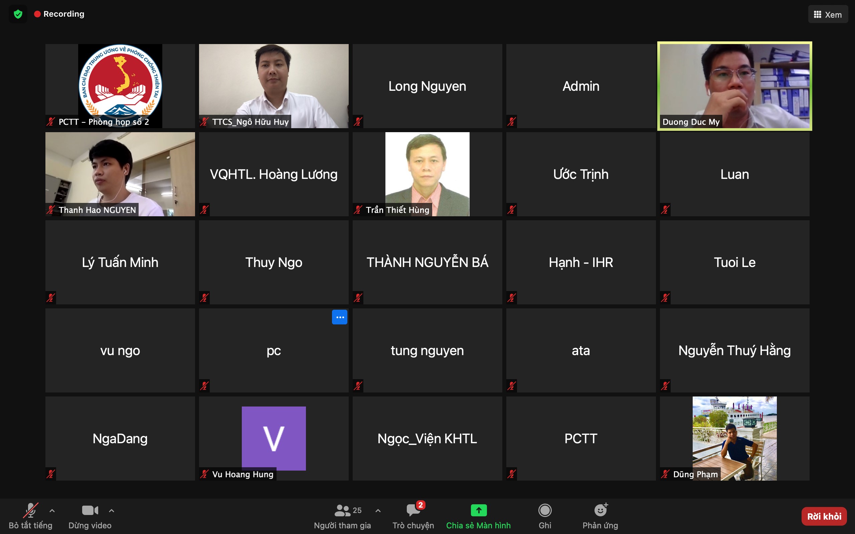Click the Ghi record button
The width and height of the screenshot is (855, 534).
point(545,516)
